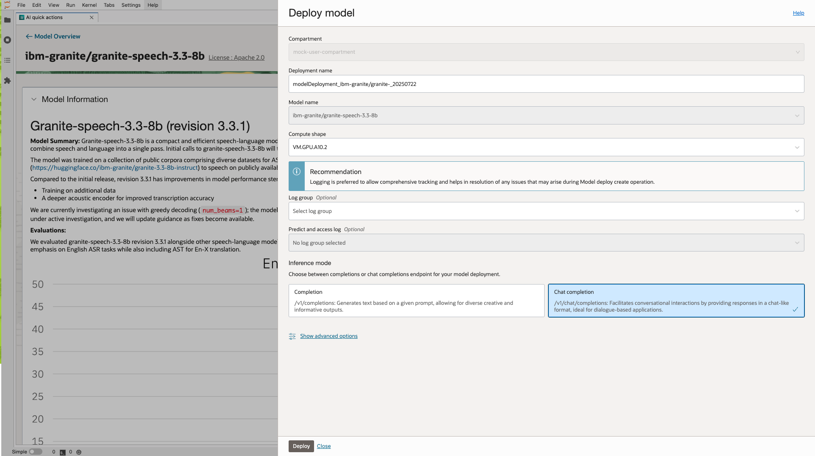Click the Jupyter logo icon
Screen dimensions: 815x456
tap(7, 5)
